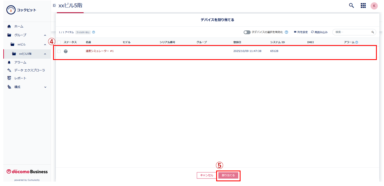
Task: Click the help icon beside Filter-nashi badge
Action: coord(93,32)
